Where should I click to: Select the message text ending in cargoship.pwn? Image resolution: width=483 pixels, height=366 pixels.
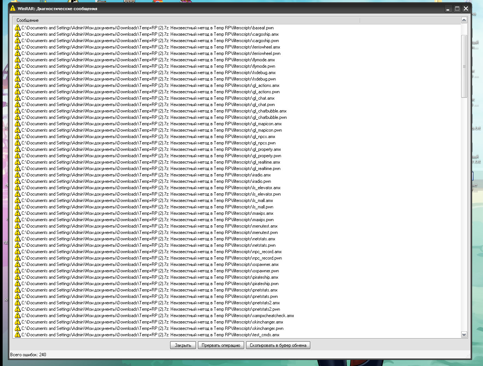pyautogui.click(x=150, y=41)
